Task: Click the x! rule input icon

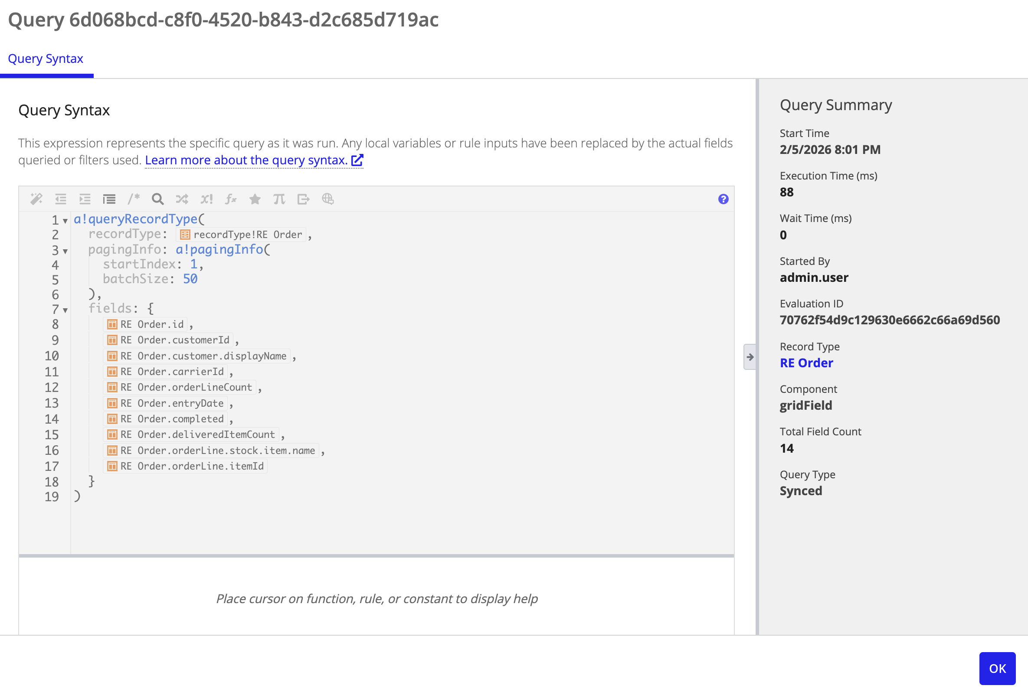Action: [206, 199]
